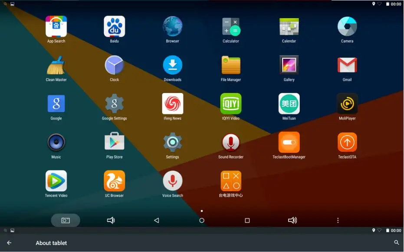Launch the Google app
This screenshot has width=404, height=252.
tap(56, 103)
